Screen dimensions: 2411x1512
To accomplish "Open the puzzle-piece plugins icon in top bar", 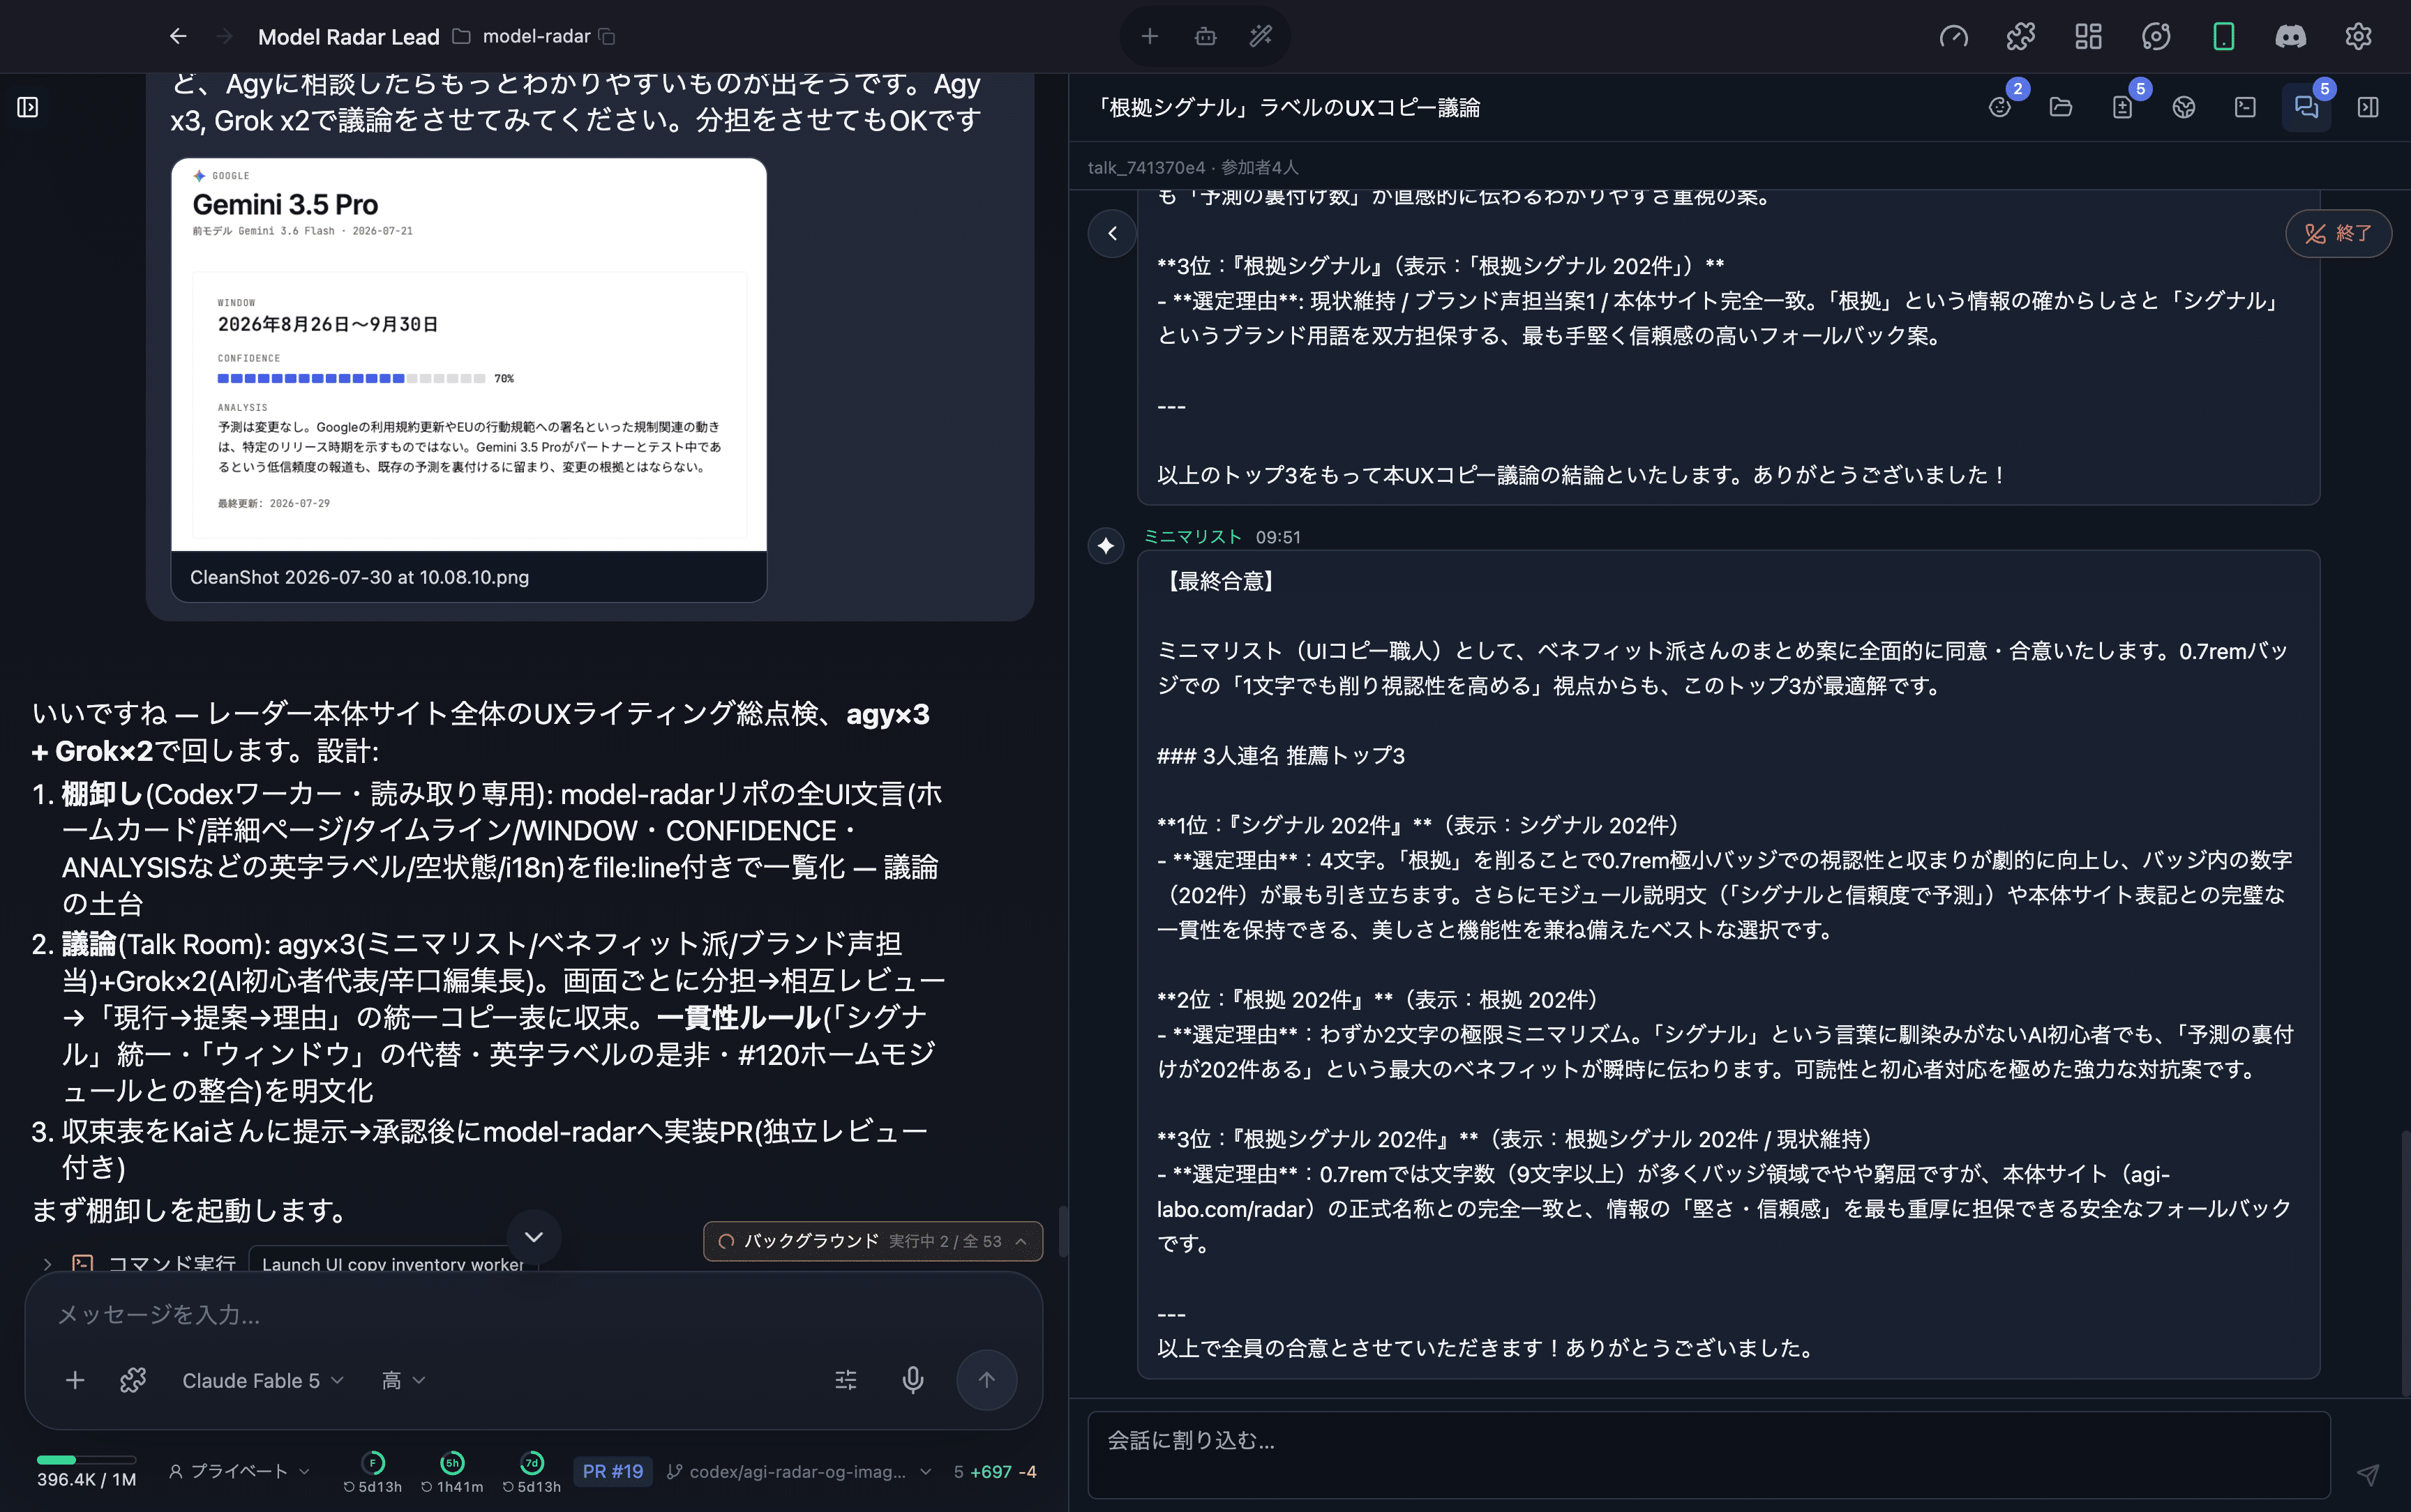I will click(x=2020, y=37).
